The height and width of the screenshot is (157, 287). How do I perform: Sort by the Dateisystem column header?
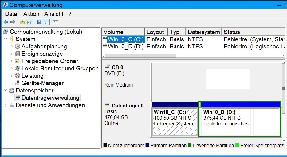pos(204,32)
